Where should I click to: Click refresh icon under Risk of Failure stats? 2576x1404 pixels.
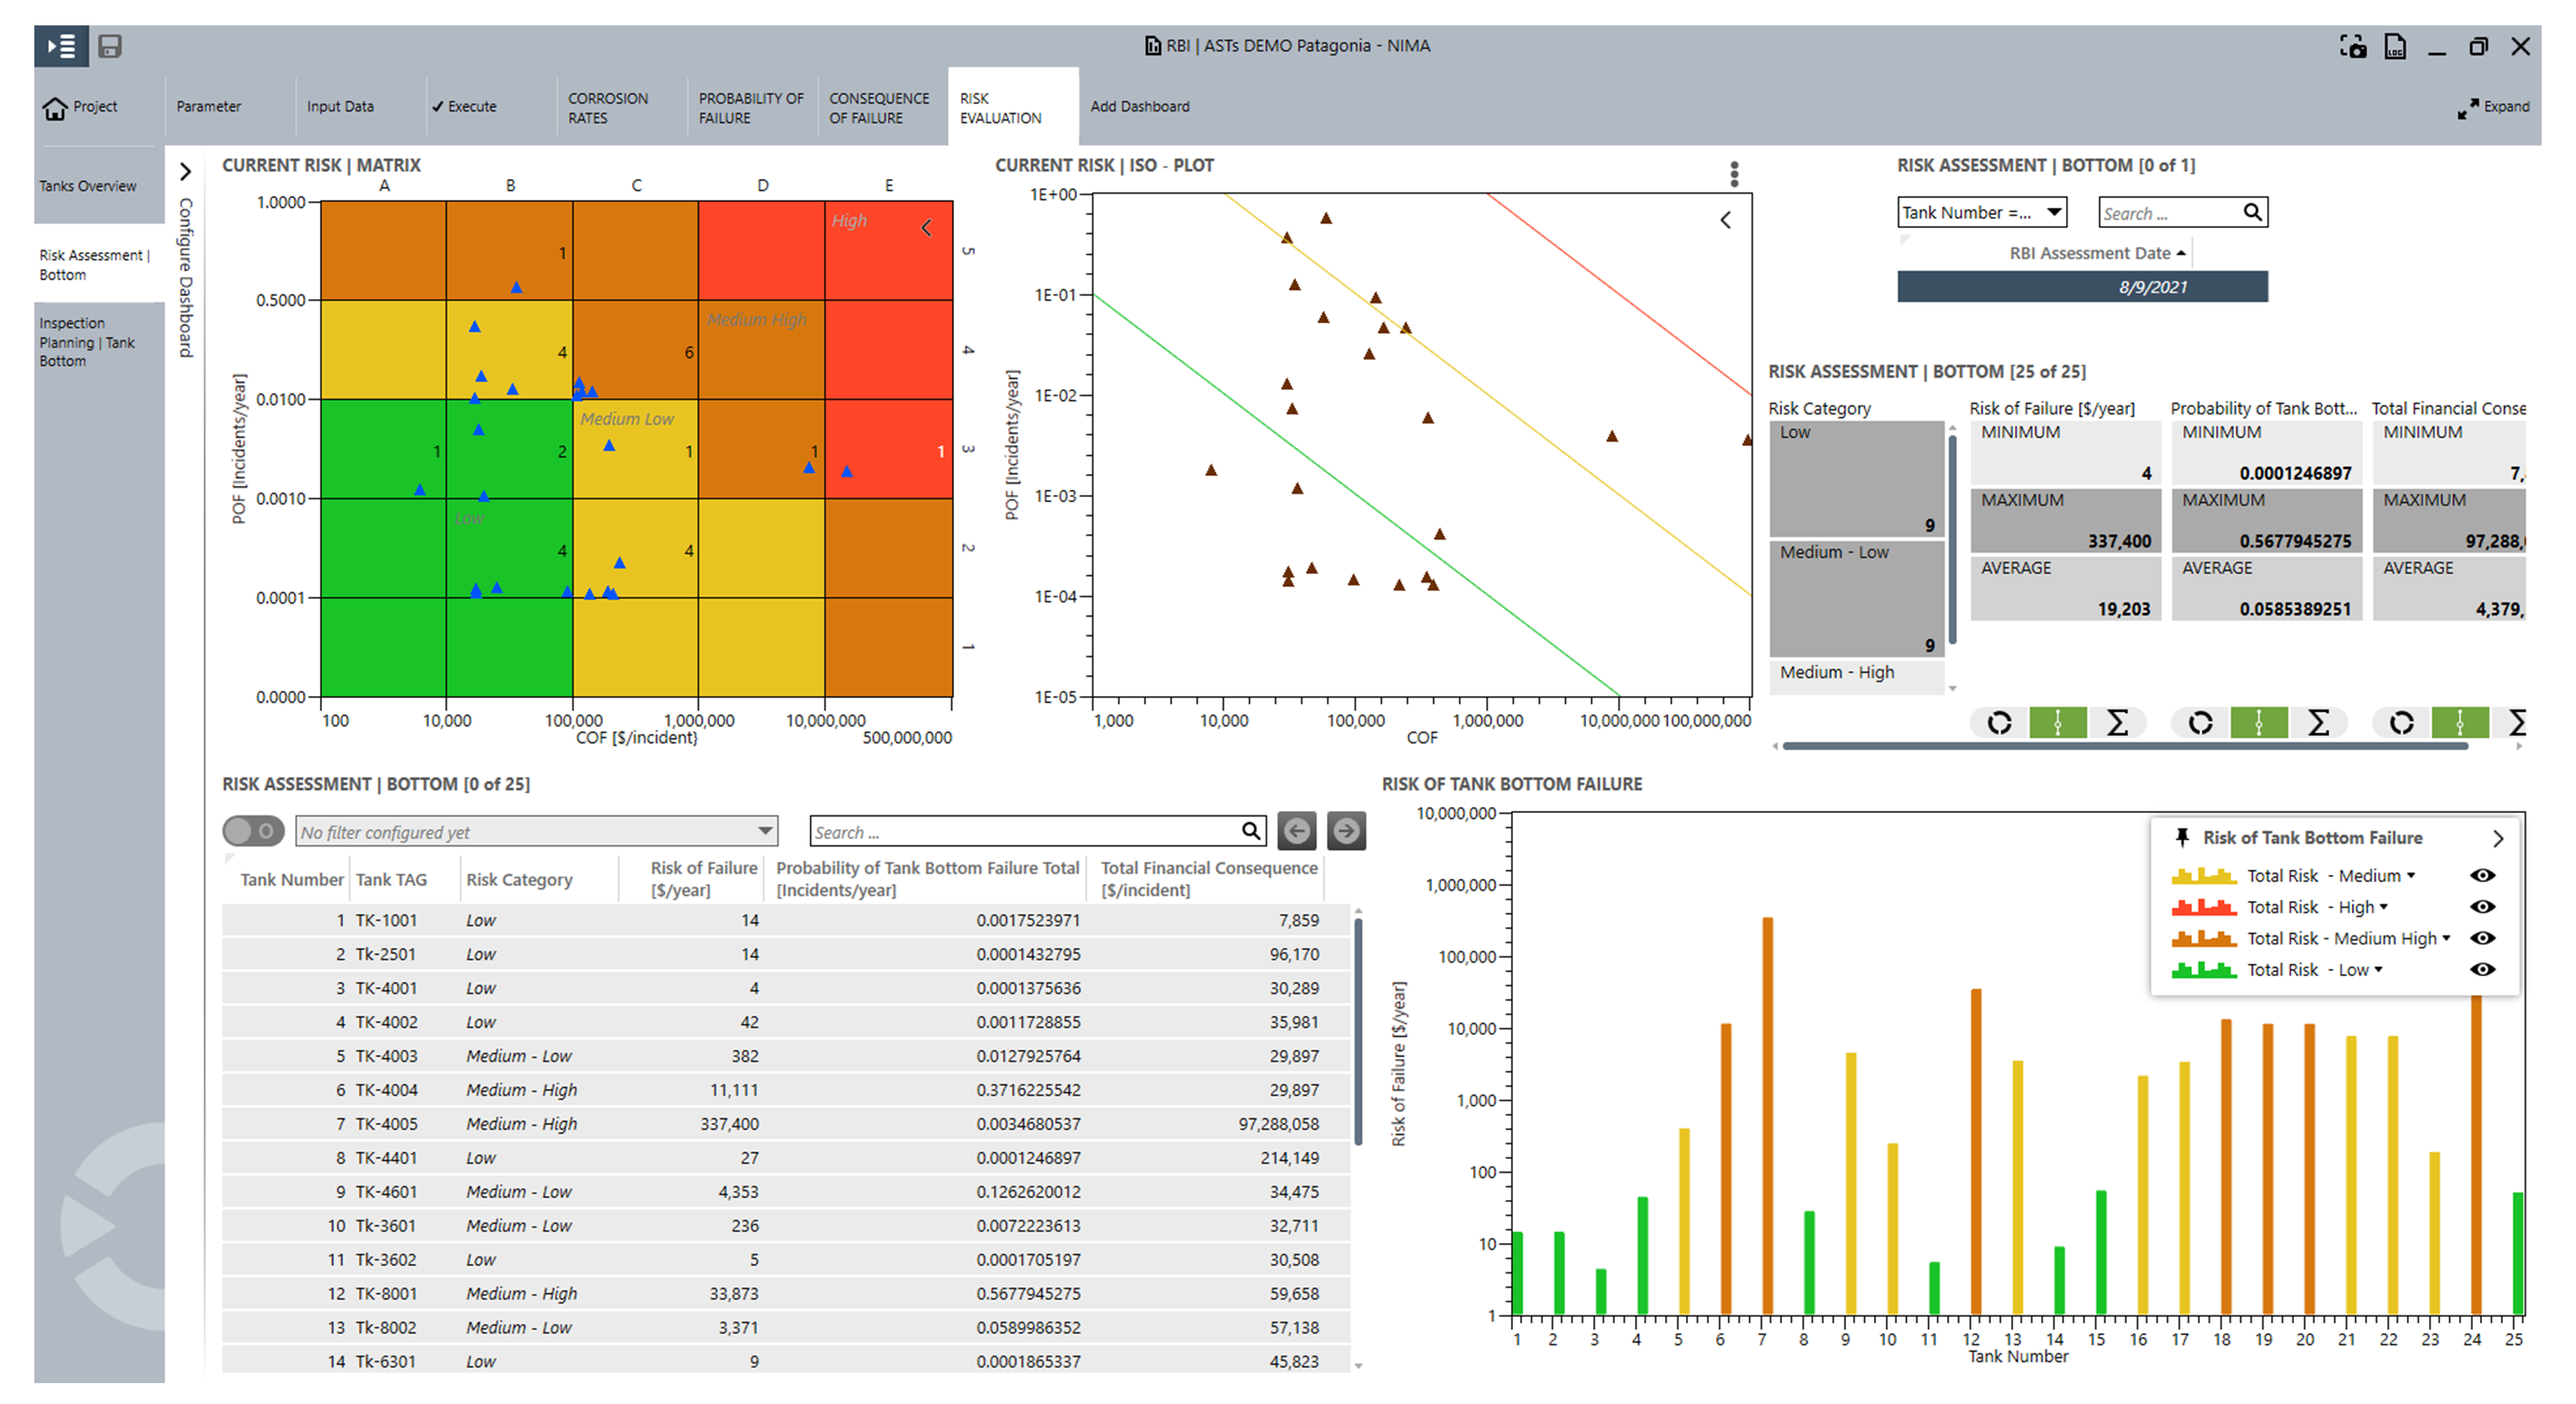[x=1999, y=722]
